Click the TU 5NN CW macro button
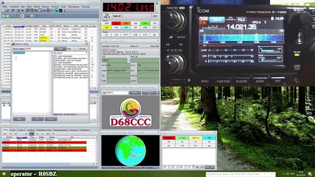 point(182,138)
